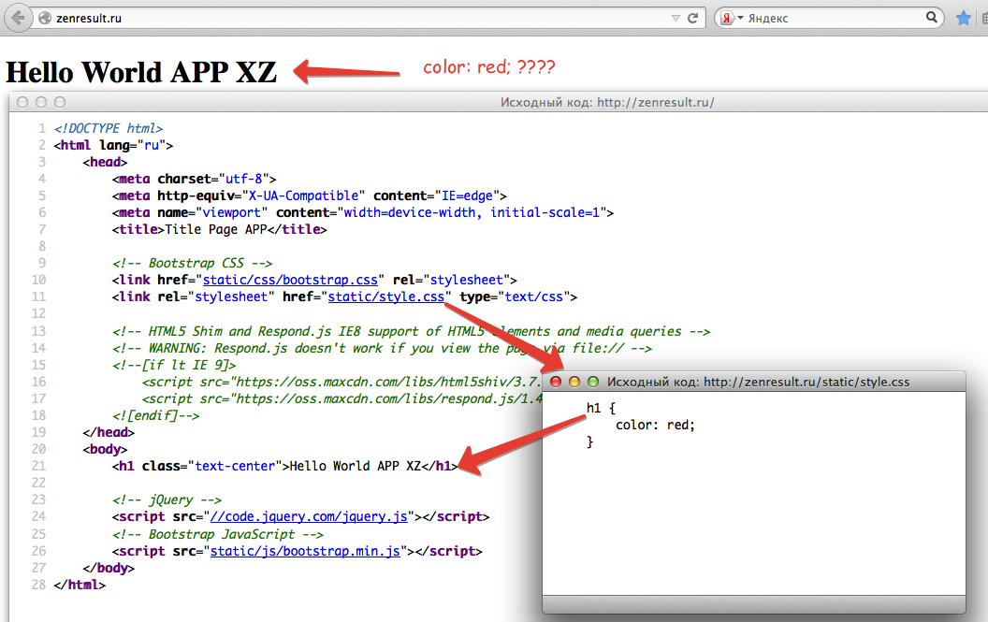Click the <title>Title Page APP</title> line
The height and width of the screenshot is (622, 988).
[x=219, y=229]
